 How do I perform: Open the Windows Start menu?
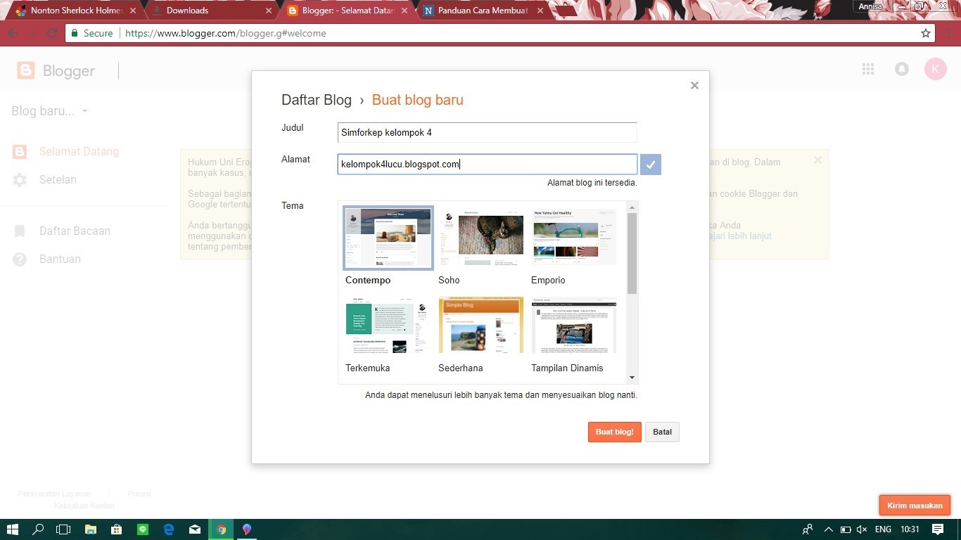(12, 529)
